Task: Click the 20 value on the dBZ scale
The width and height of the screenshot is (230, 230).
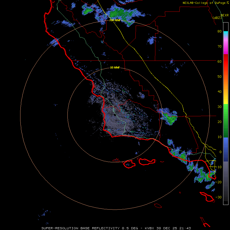Action: pos(220,122)
